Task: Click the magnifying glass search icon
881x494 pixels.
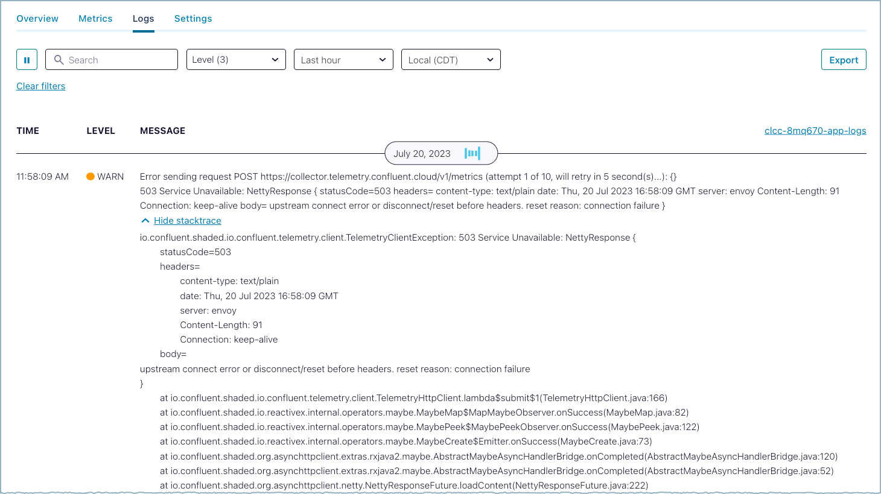Action: tap(59, 60)
